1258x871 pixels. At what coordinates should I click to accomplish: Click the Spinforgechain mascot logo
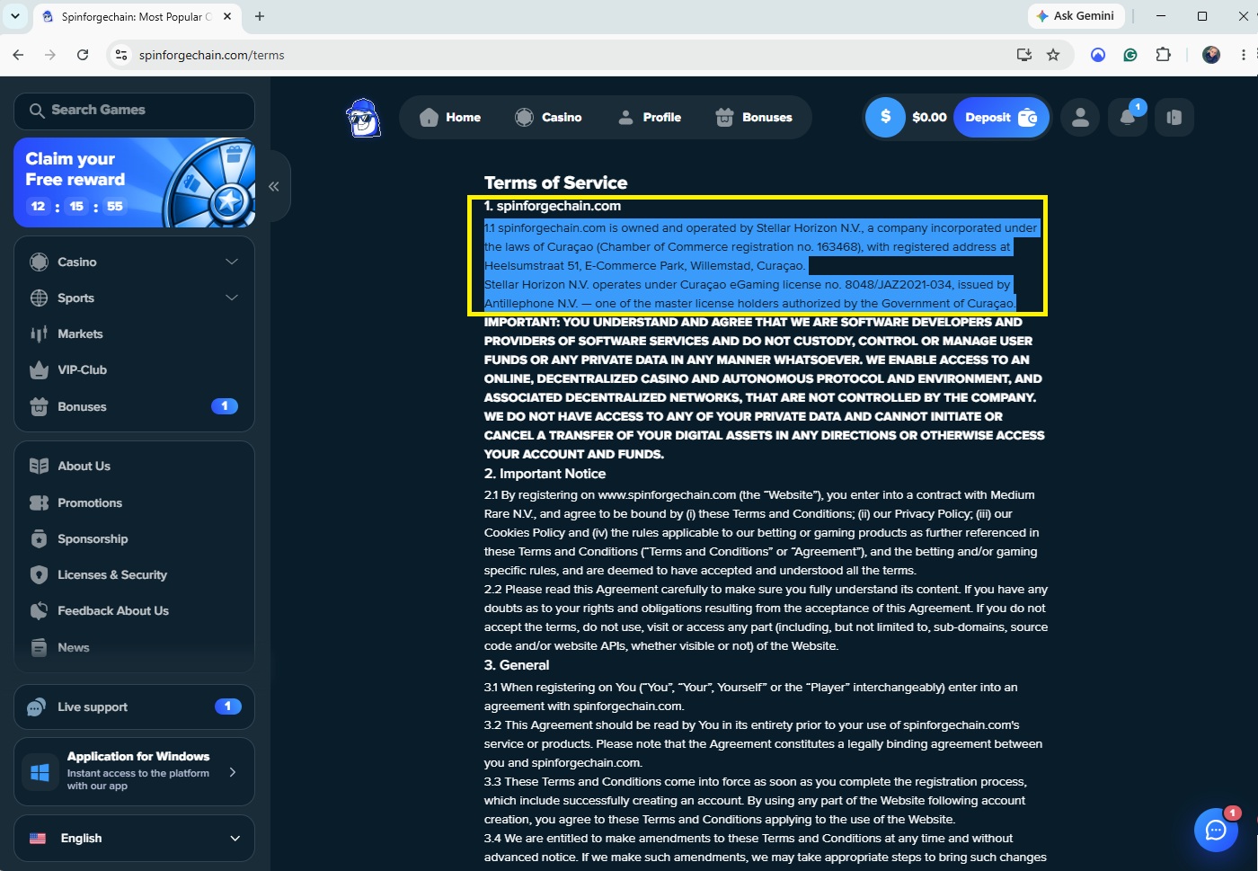363,118
